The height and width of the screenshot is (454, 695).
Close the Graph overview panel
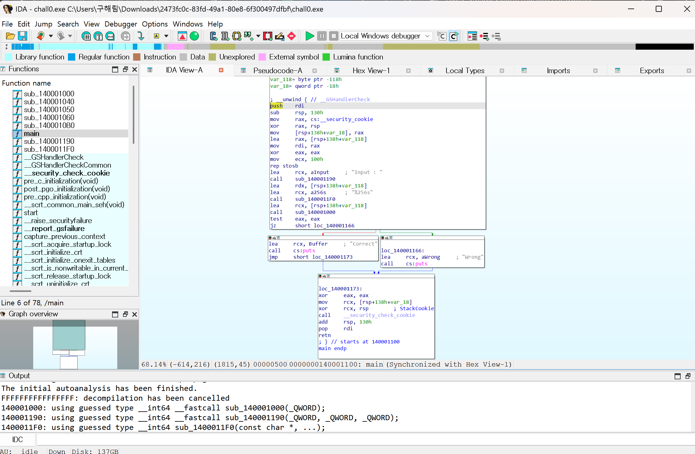pyautogui.click(x=135, y=314)
